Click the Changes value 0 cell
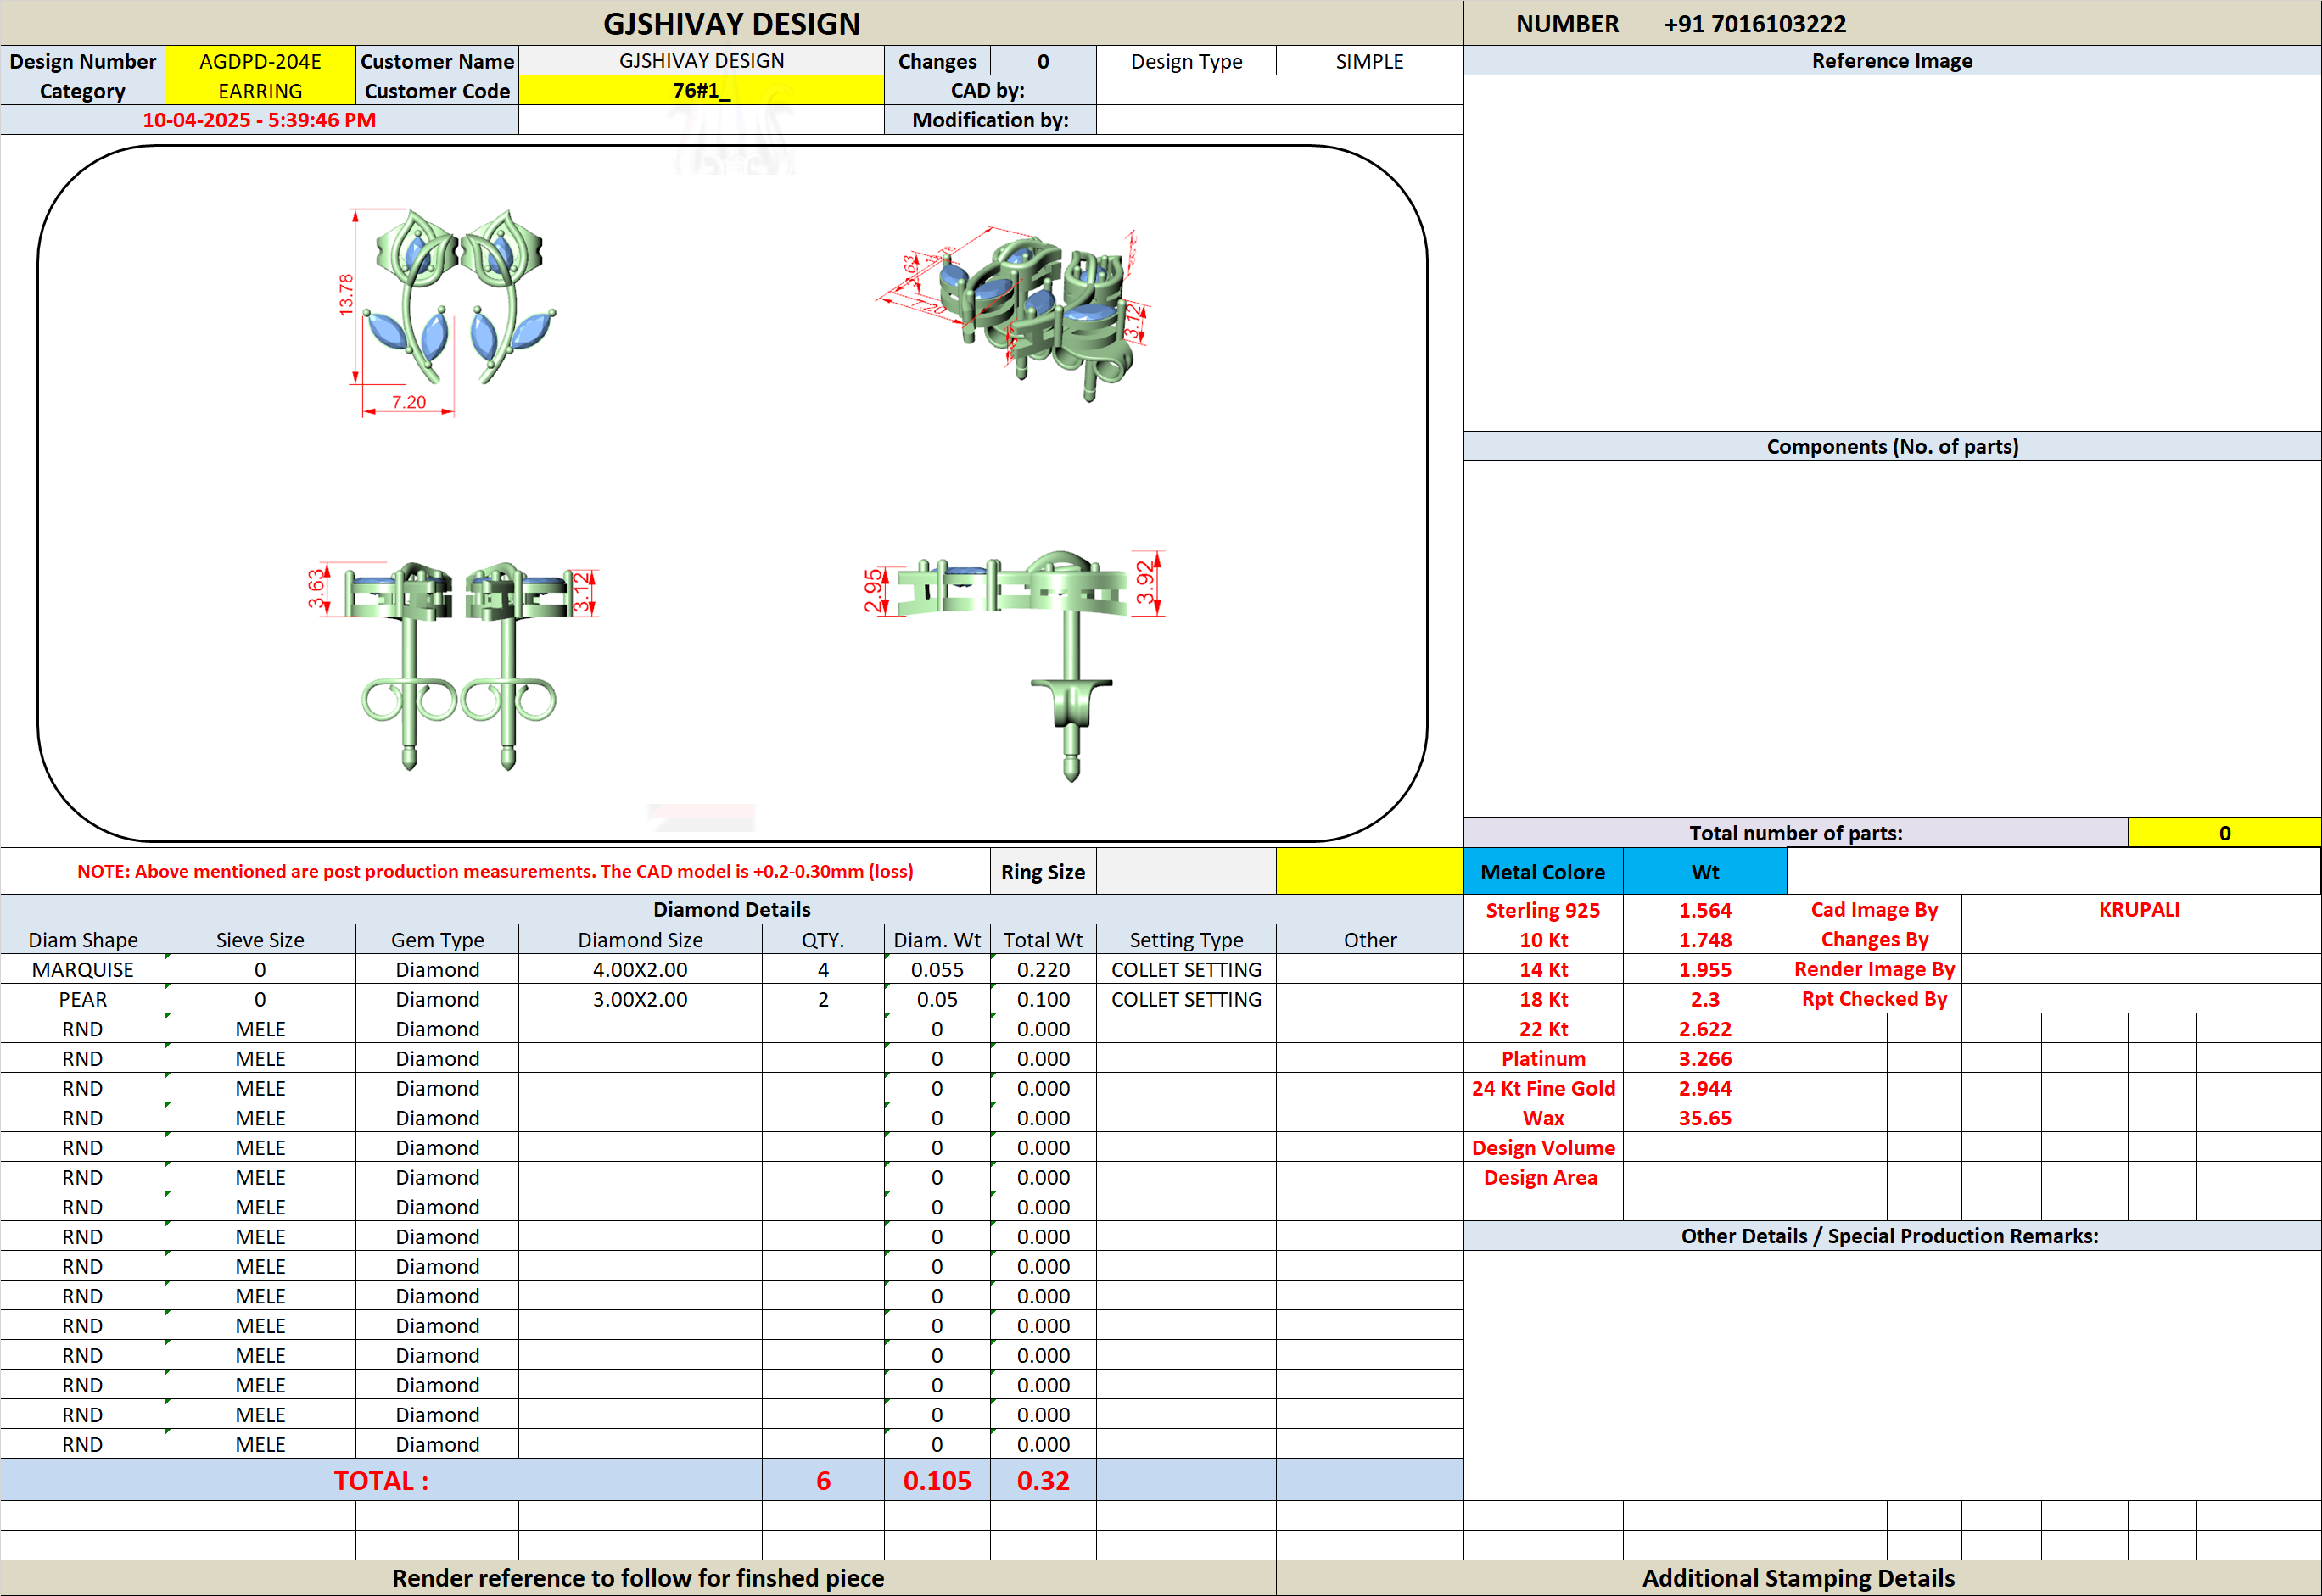 [1043, 61]
